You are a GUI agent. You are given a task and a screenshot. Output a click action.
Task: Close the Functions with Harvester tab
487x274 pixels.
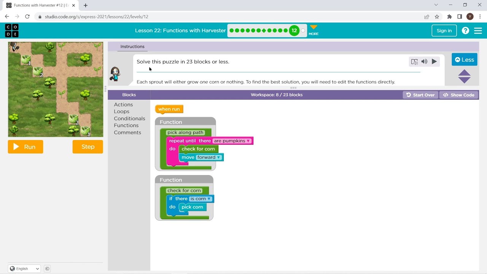[73, 5]
